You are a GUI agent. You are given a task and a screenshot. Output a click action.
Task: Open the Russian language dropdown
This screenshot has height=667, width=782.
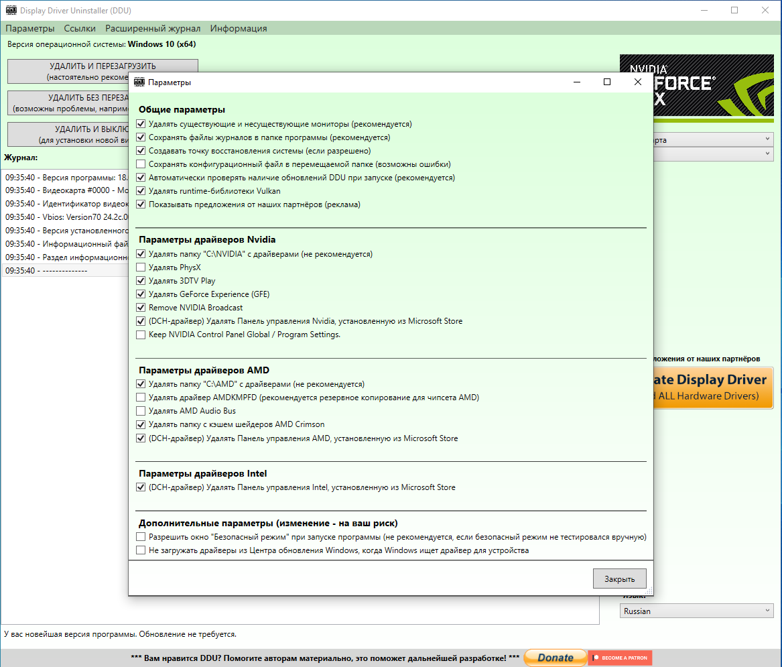point(697,611)
